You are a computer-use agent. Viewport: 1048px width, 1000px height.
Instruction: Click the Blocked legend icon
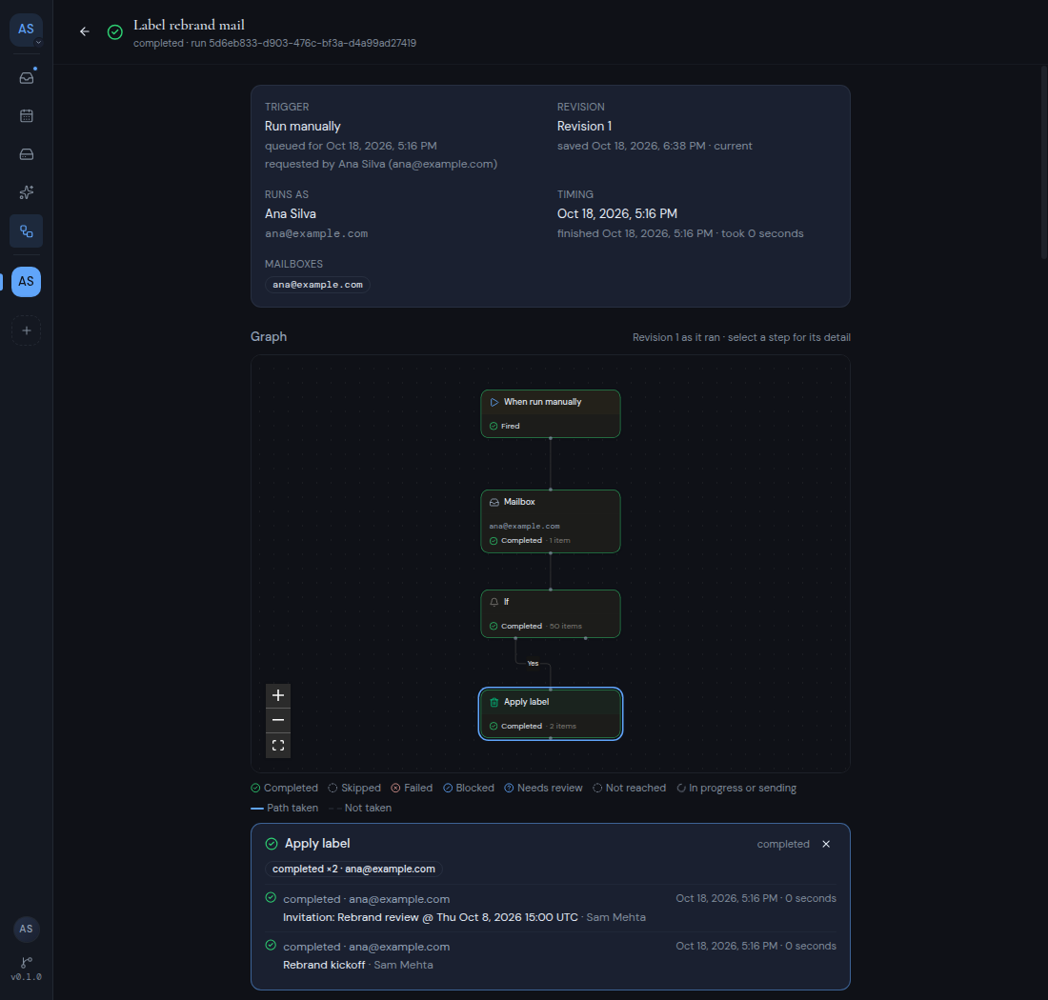(448, 789)
